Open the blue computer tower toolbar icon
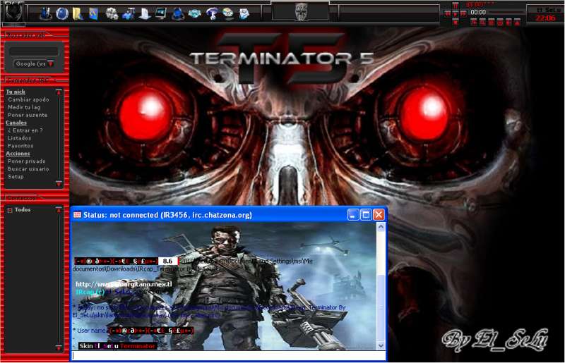 [46, 13]
